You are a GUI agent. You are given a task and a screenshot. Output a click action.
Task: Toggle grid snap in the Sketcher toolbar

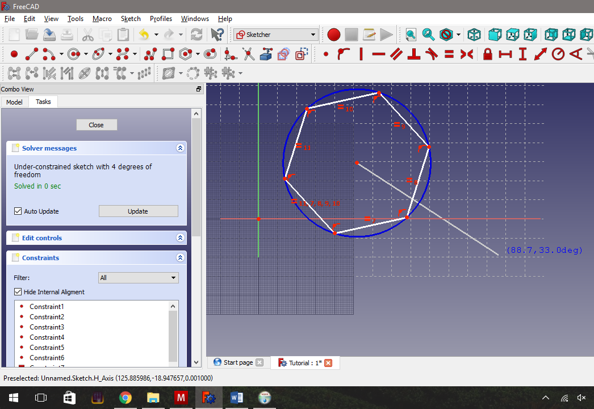tap(228, 73)
